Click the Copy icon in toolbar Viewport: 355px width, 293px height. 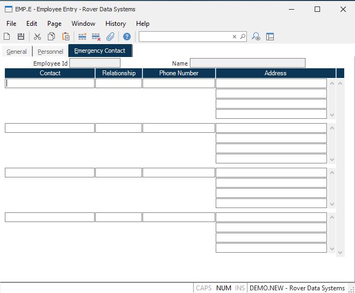click(x=51, y=37)
